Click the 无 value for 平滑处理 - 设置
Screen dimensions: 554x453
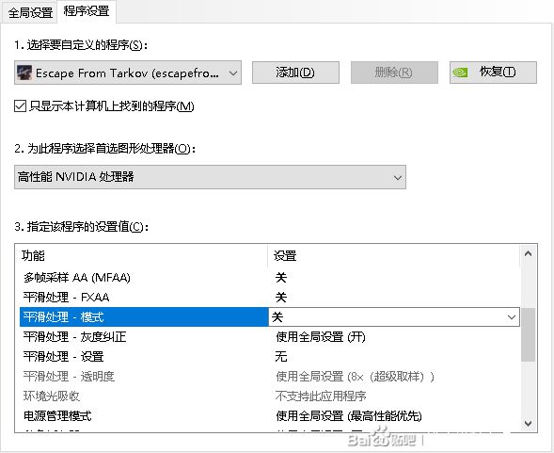click(x=281, y=356)
